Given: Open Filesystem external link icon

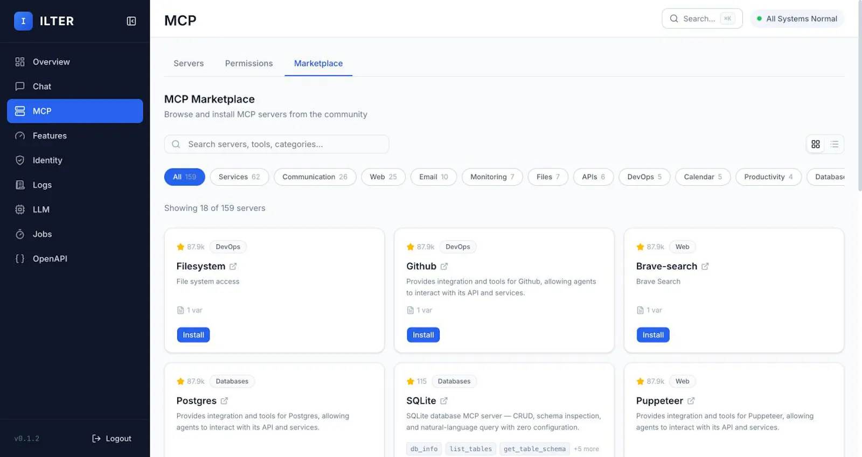Looking at the screenshot, I should click(233, 266).
